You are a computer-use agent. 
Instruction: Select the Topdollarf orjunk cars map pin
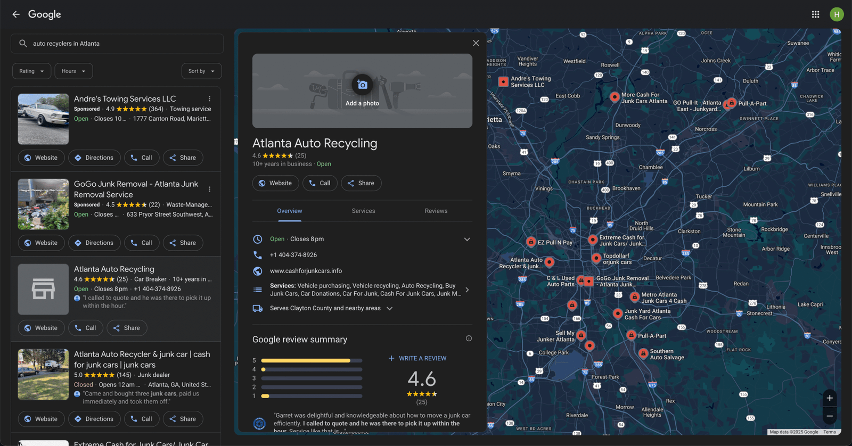[x=596, y=258]
